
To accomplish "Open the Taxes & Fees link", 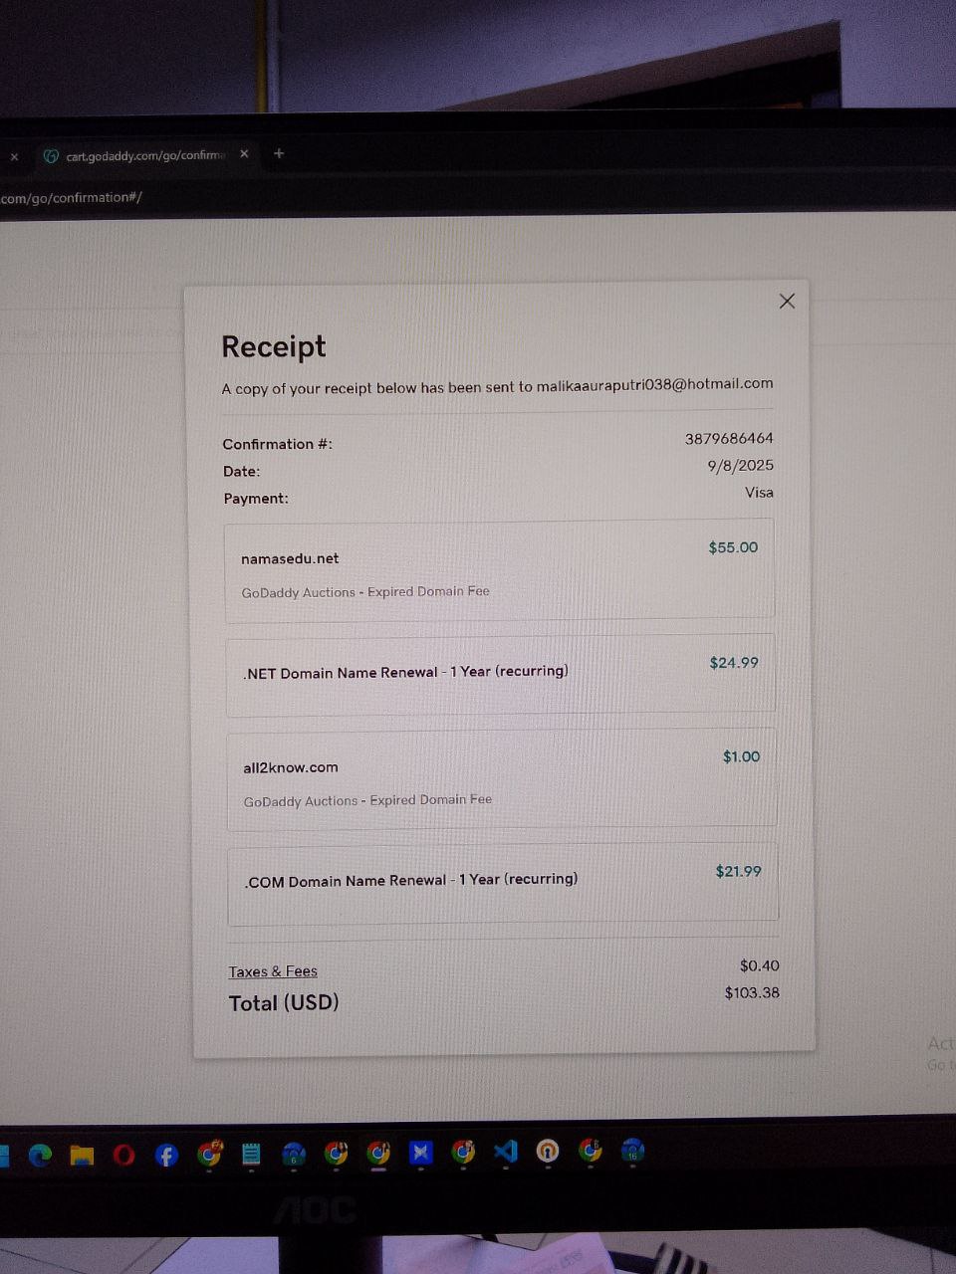I will [273, 971].
